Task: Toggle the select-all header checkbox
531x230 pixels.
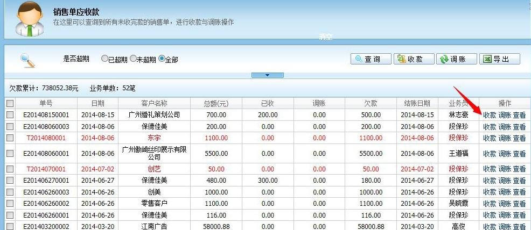Action: tap(10, 103)
